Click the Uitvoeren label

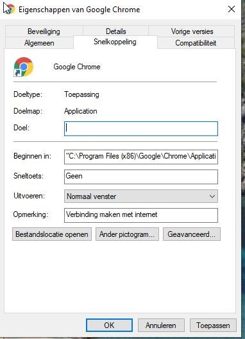tap(29, 196)
